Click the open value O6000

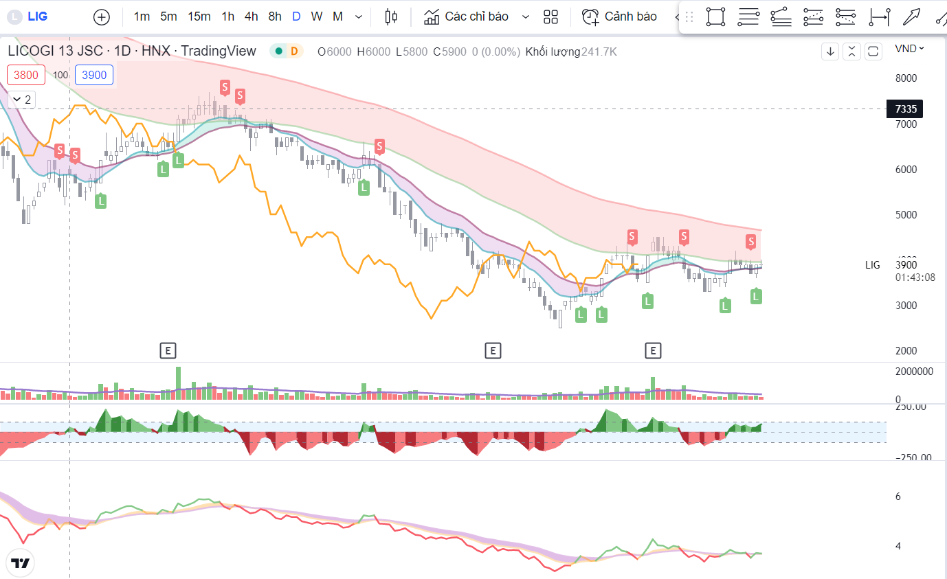pyautogui.click(x=335, y=52)
